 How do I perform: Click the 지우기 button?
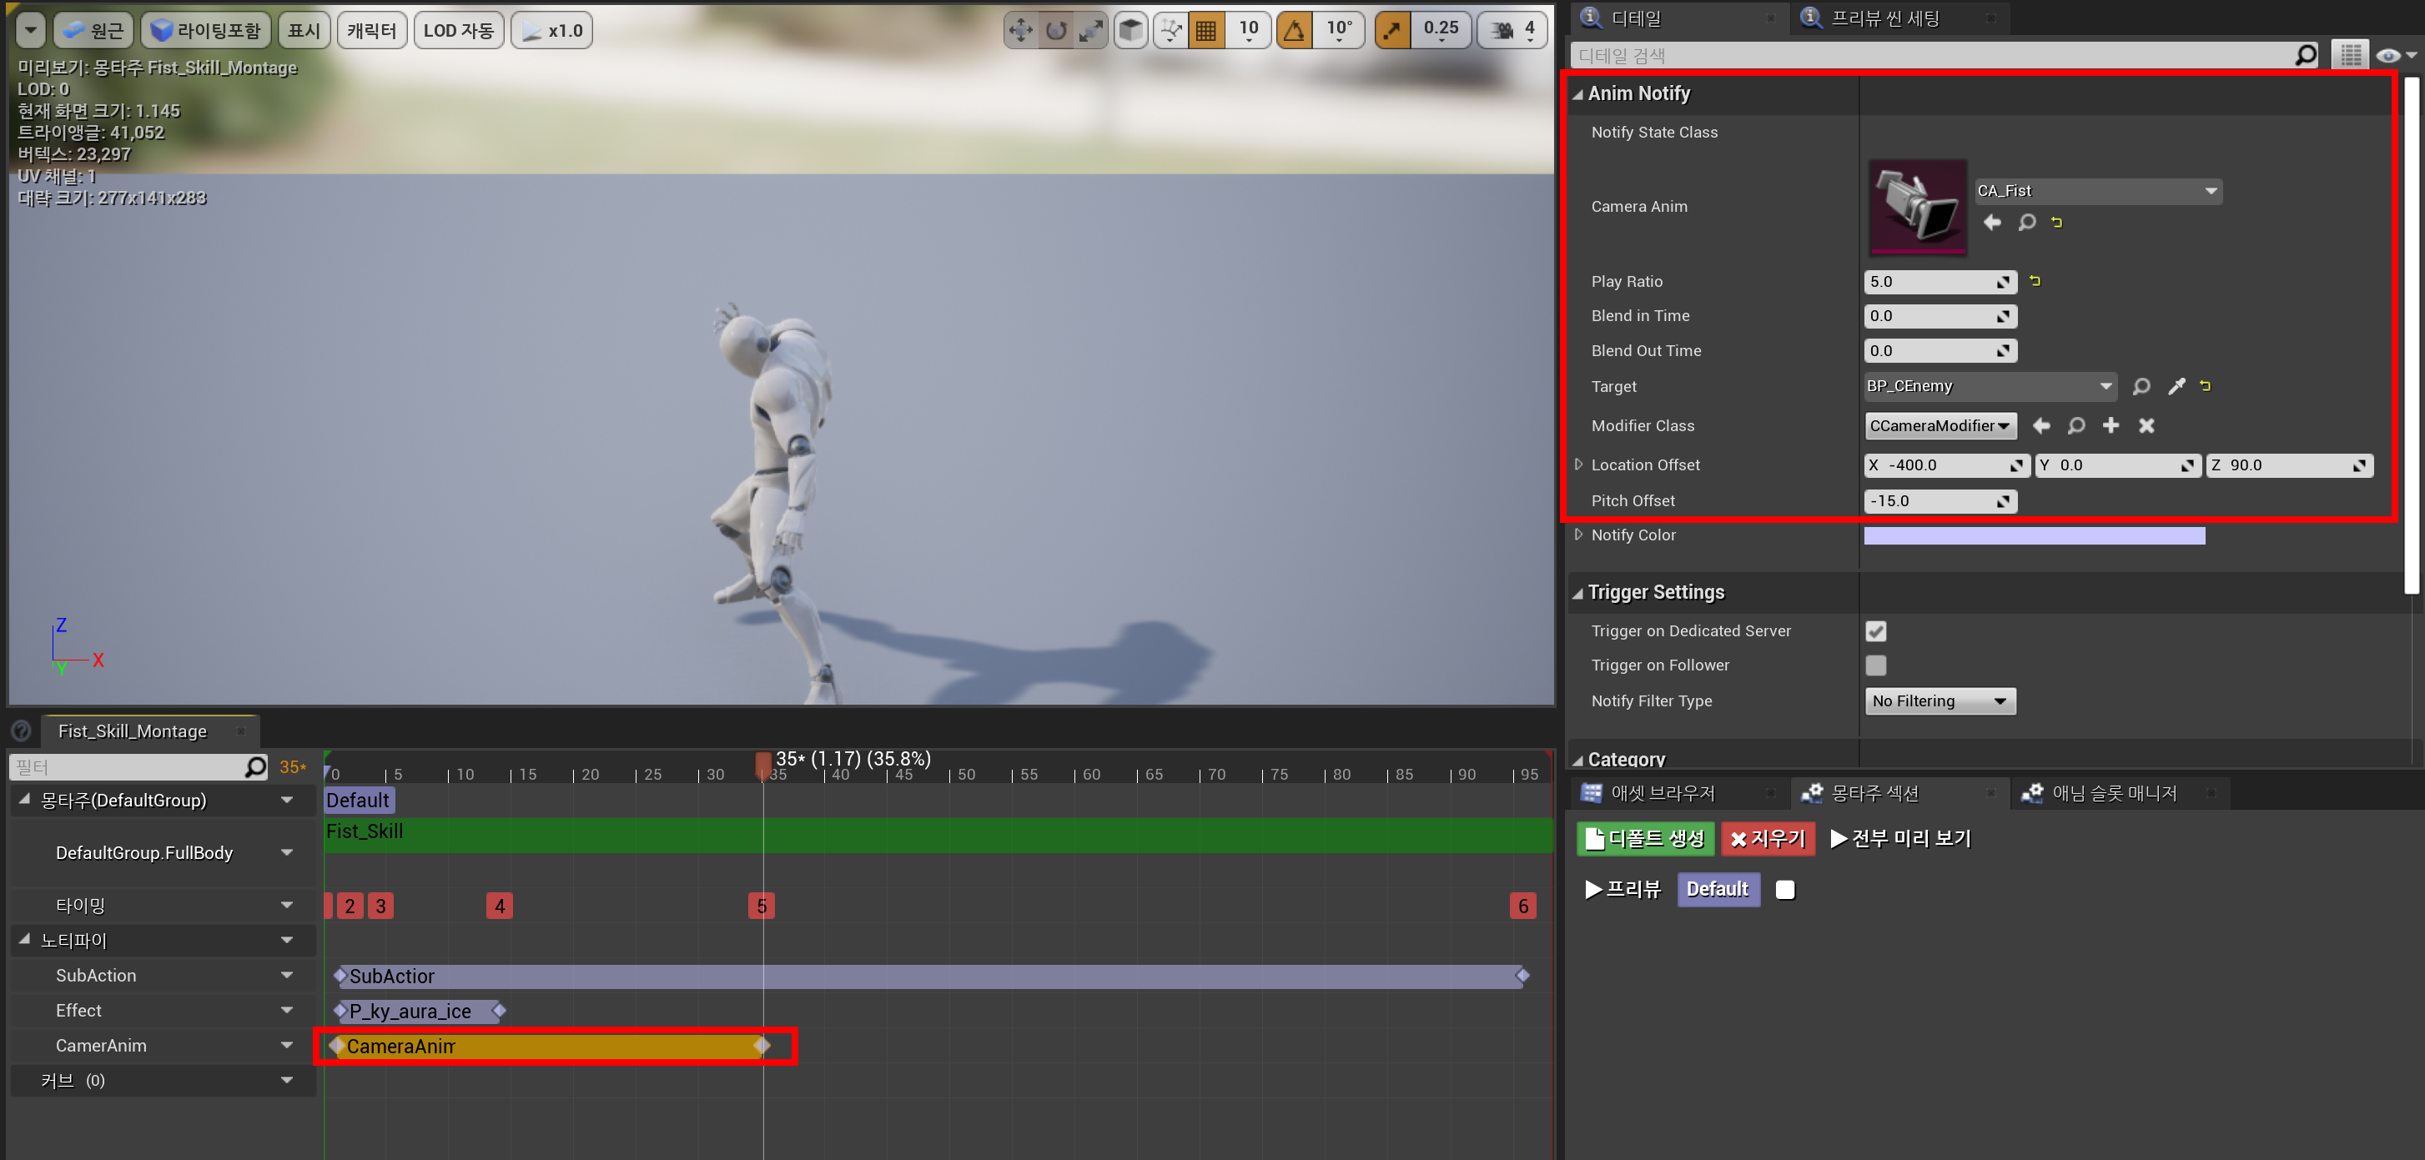point(1767,839)
